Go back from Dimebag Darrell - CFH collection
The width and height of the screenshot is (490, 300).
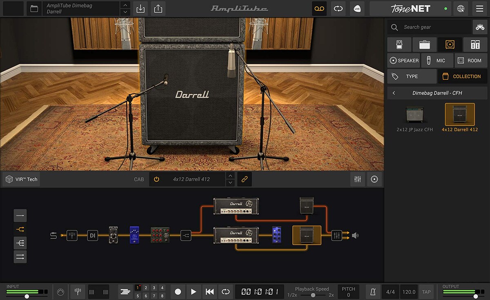tap(394, 93)
